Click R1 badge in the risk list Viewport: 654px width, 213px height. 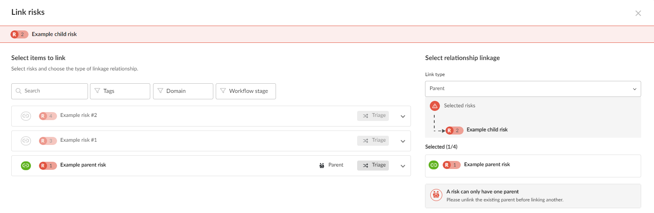47,166
